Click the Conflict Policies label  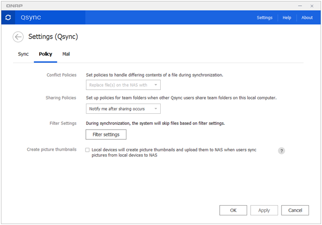(x=61, y=75)
